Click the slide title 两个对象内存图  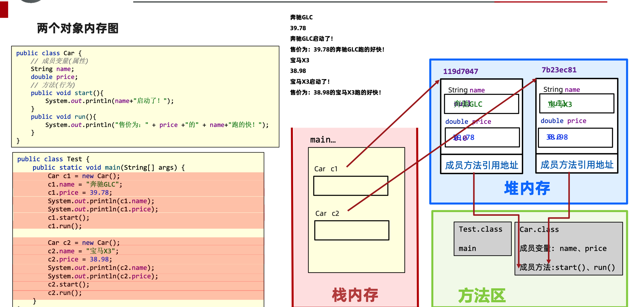[x=78, y=28]
